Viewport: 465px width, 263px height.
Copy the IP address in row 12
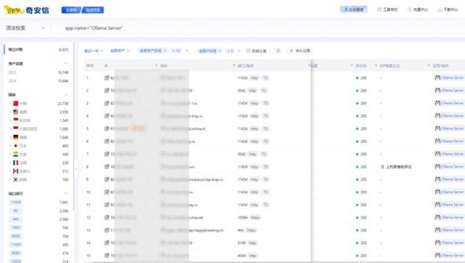coord(107,218)
